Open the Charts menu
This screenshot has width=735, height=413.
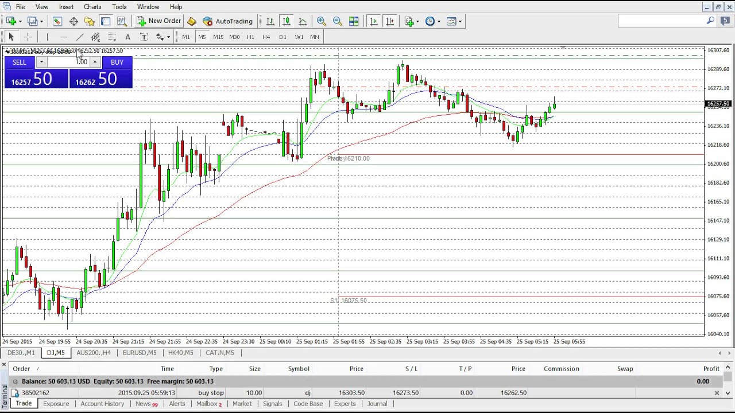coord(92,7)
